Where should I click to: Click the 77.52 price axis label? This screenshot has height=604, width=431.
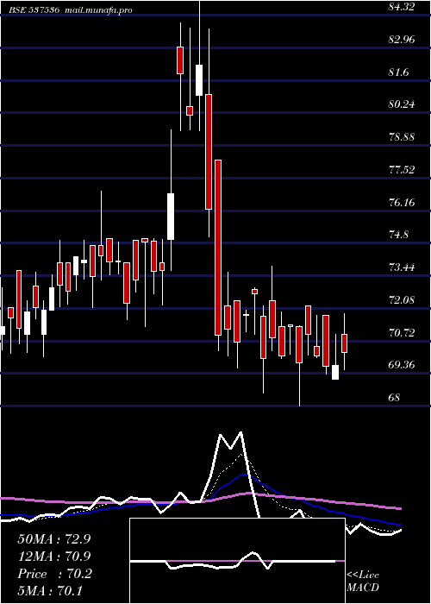[x=402, y=169]
